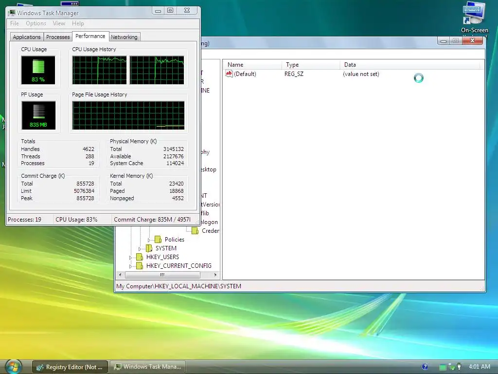Select the HKEY_USERS tree item label
The width and height of the screenshot is (498, 374).
pyautogui.click(x=162, y=257)
